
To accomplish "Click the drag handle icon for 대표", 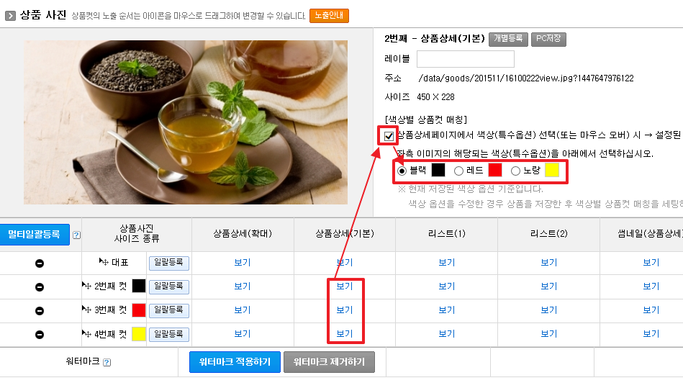I will (103, 262).
